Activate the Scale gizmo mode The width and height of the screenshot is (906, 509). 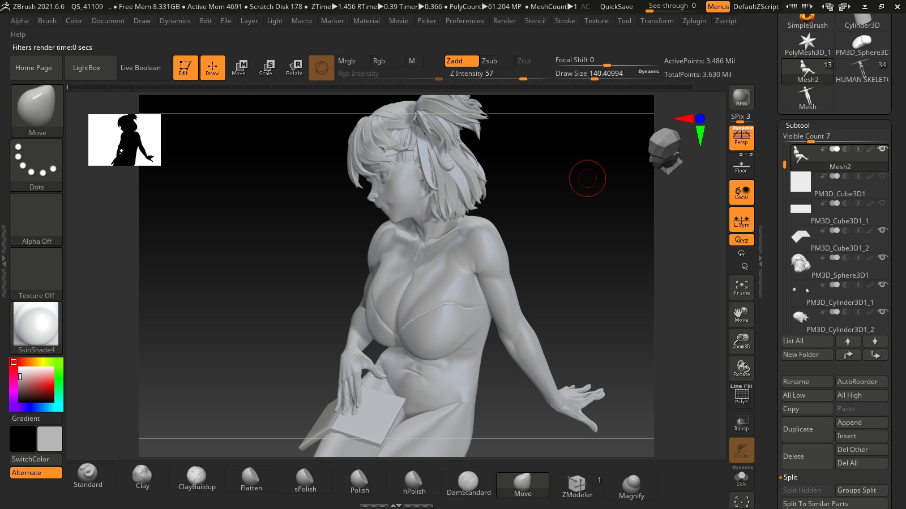coord(266,68)
